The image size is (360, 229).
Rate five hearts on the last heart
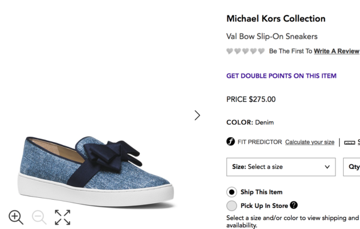[261, 51]
